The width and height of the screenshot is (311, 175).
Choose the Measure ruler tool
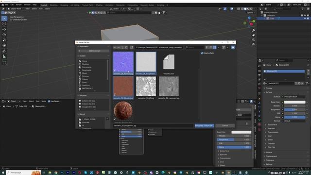4,57
